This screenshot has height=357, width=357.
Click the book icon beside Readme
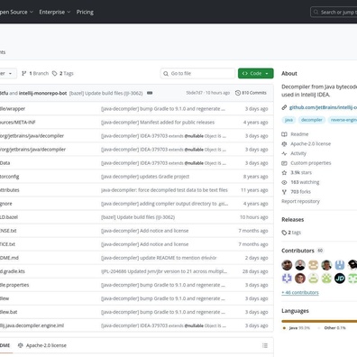284,134
